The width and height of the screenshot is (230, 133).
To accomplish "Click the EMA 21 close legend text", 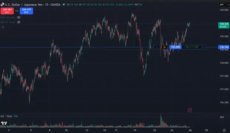I will click(x=8, y=22).
